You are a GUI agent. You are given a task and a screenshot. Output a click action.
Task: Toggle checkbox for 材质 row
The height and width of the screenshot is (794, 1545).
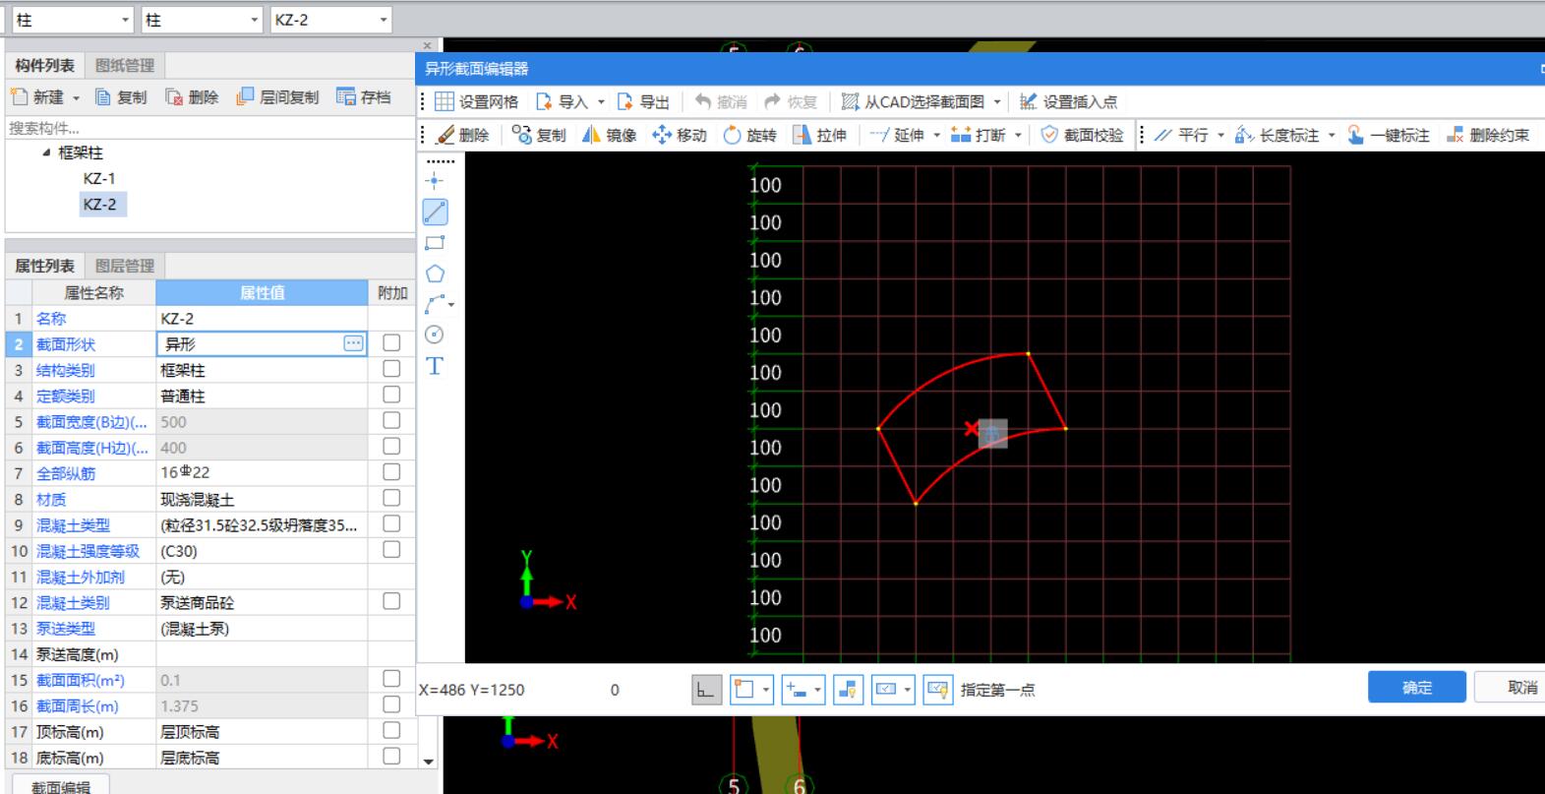[x=391, y=498]
